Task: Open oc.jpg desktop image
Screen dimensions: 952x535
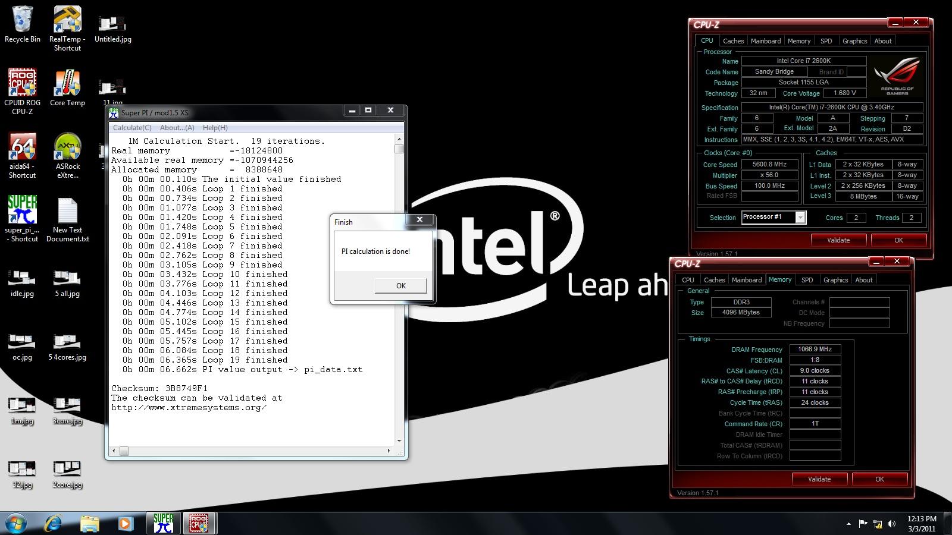Action: [x=23, y=347]
